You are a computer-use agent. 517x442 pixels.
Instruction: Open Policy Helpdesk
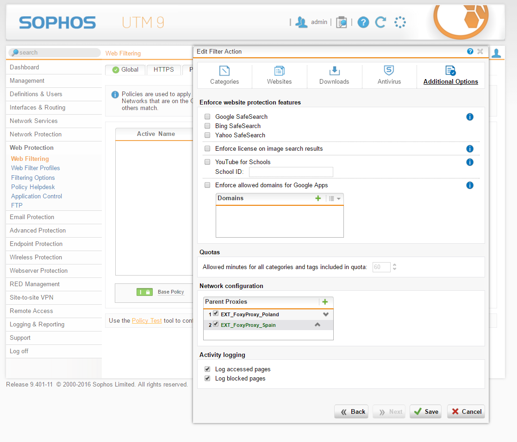33,187
